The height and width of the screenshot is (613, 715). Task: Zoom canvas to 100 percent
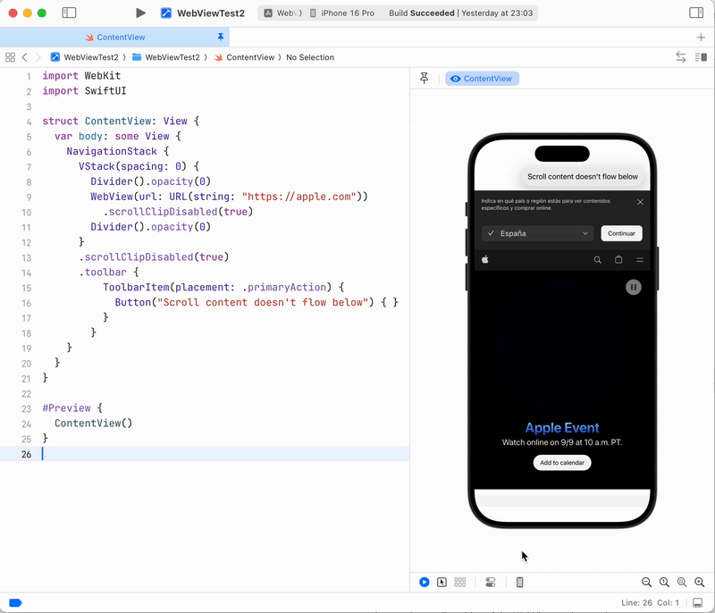pyautogui.click(x=664, y=582)
